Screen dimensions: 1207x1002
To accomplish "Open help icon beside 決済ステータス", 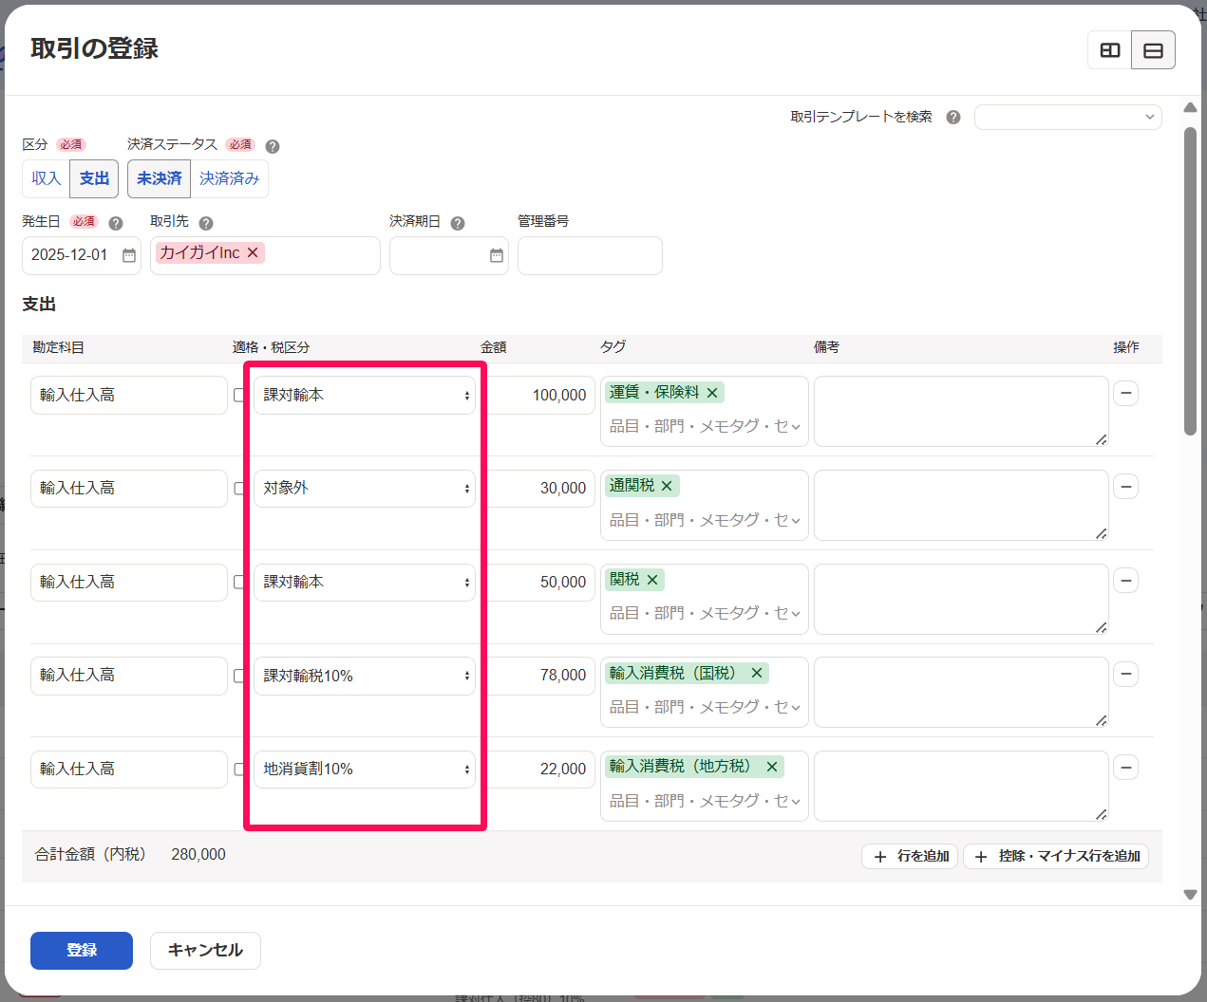I will click(273, 146).
